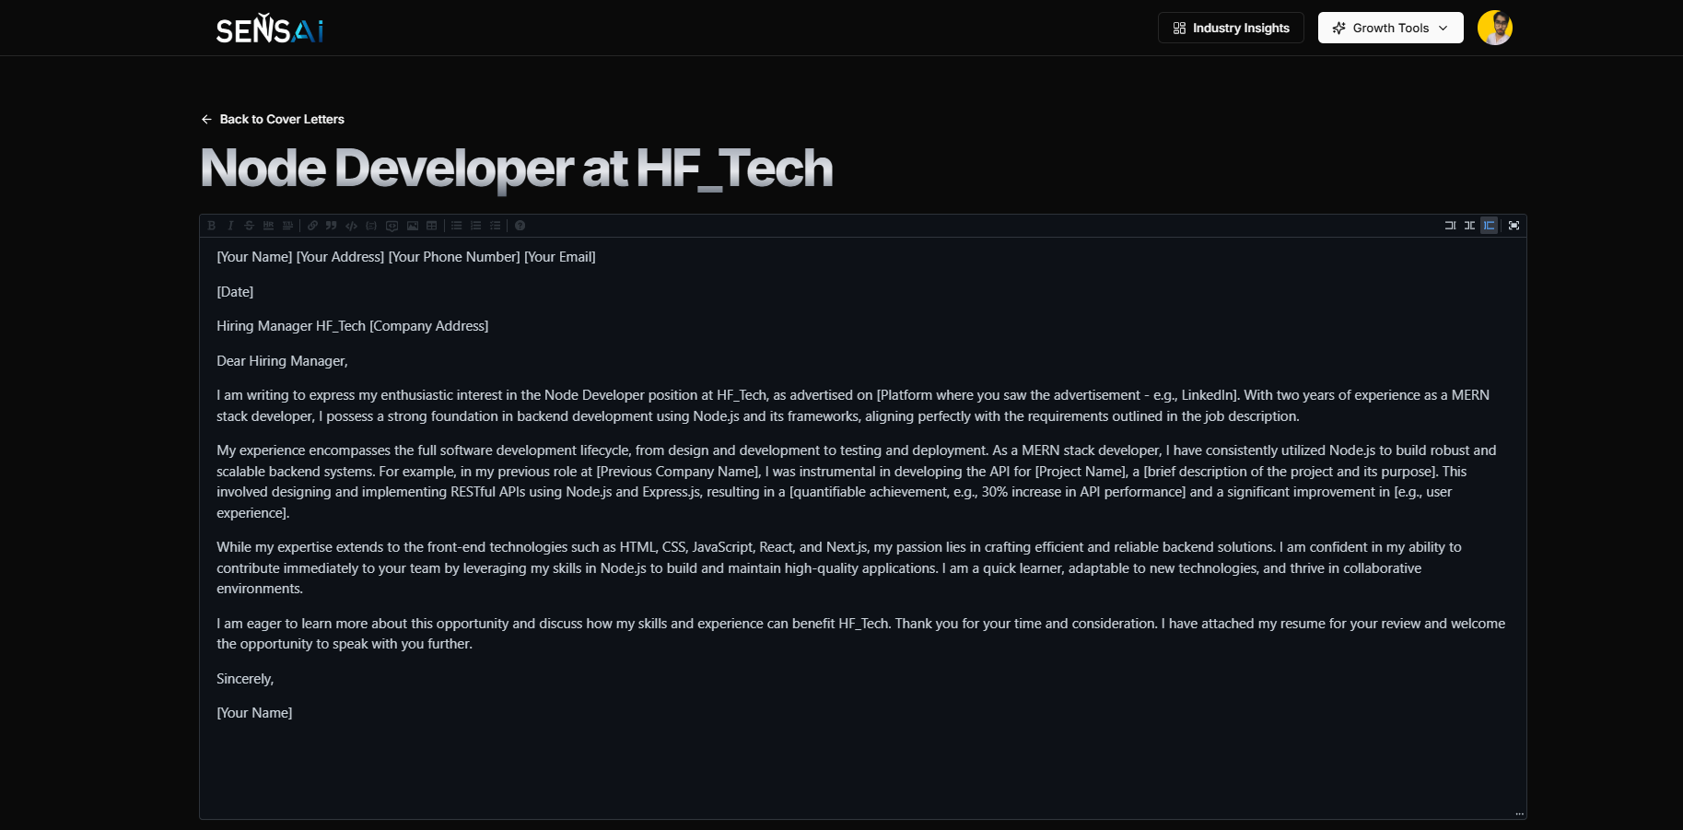Switch to live split-view mode
Screen dimensions: 1683x830
tap(1469, 226)
